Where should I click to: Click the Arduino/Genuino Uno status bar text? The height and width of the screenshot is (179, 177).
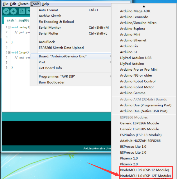coord(97,148)
